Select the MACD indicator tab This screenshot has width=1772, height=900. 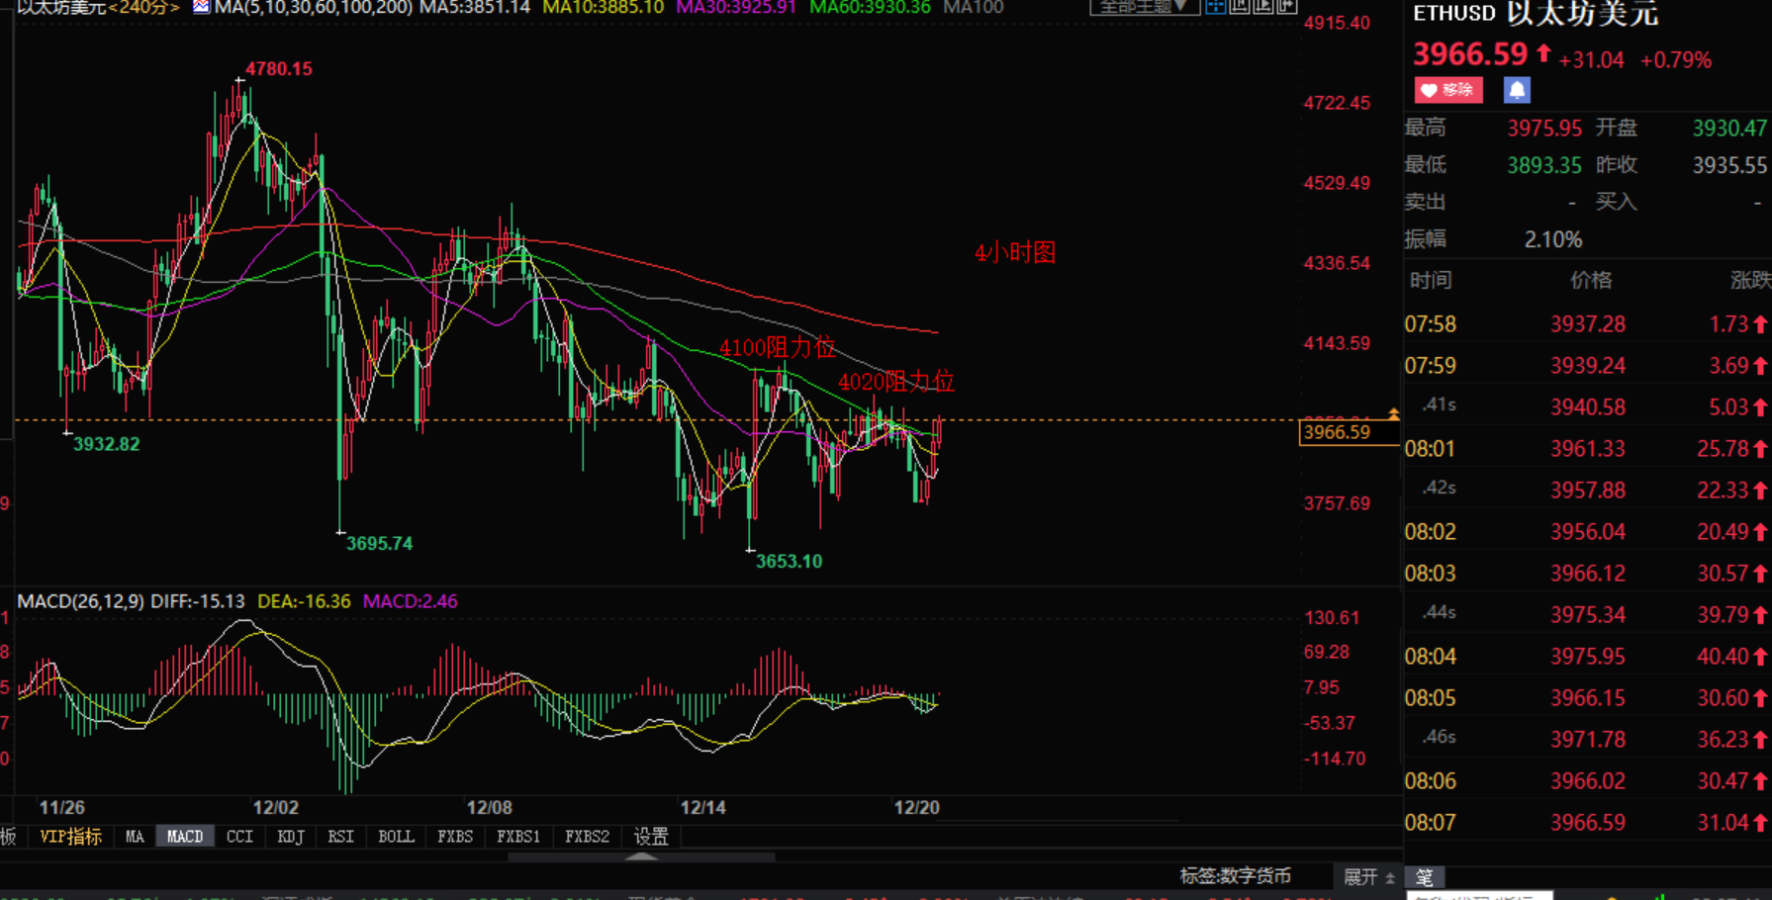(x=185, y=837)
